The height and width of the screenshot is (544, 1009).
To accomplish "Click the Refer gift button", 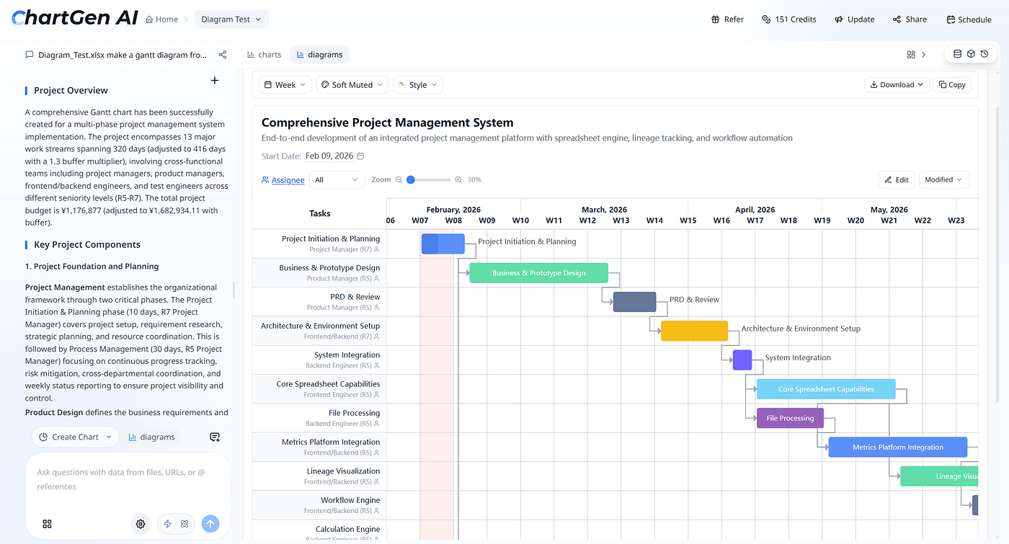I will 727,19.
